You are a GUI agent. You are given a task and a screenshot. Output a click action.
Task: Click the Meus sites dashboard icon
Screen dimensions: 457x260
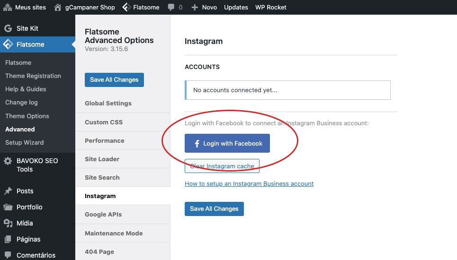pos(8,7)
